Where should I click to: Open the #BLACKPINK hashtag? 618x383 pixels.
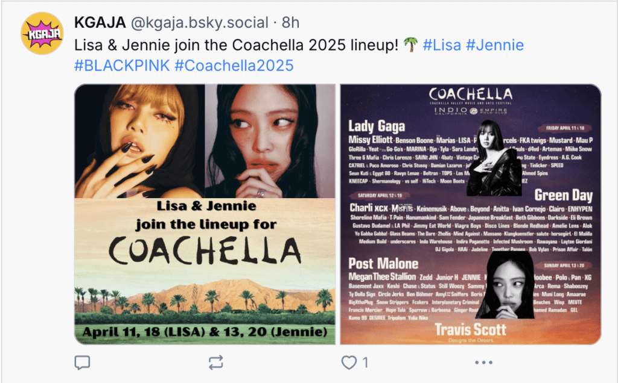[x=122, y=65]
